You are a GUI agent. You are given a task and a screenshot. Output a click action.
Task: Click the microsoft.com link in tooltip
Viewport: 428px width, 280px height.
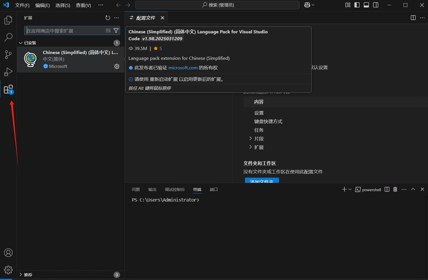coord(183,68)
